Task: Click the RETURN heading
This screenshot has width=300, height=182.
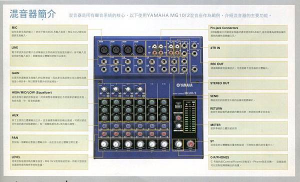Action: pyautogui.click(x=216, y=108)
